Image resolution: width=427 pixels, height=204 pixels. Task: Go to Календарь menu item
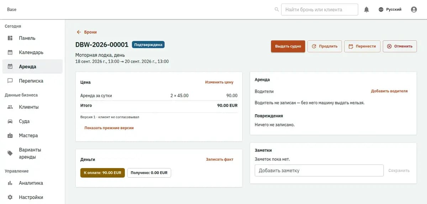(x=32, y=52)
